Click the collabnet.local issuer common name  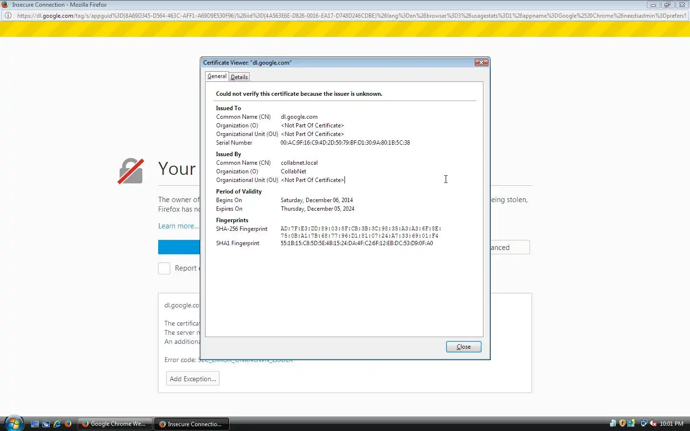tap(299, 163)
